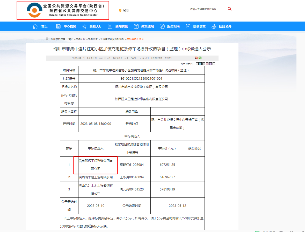Click the 首页 home icon in navigation
Screen dimensions: 305x232
click(35, 26)
